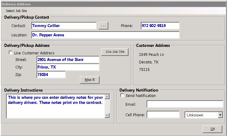Click the ellipsis button next to Contact
The image size is (228, 136).
[x=103, y=26]
